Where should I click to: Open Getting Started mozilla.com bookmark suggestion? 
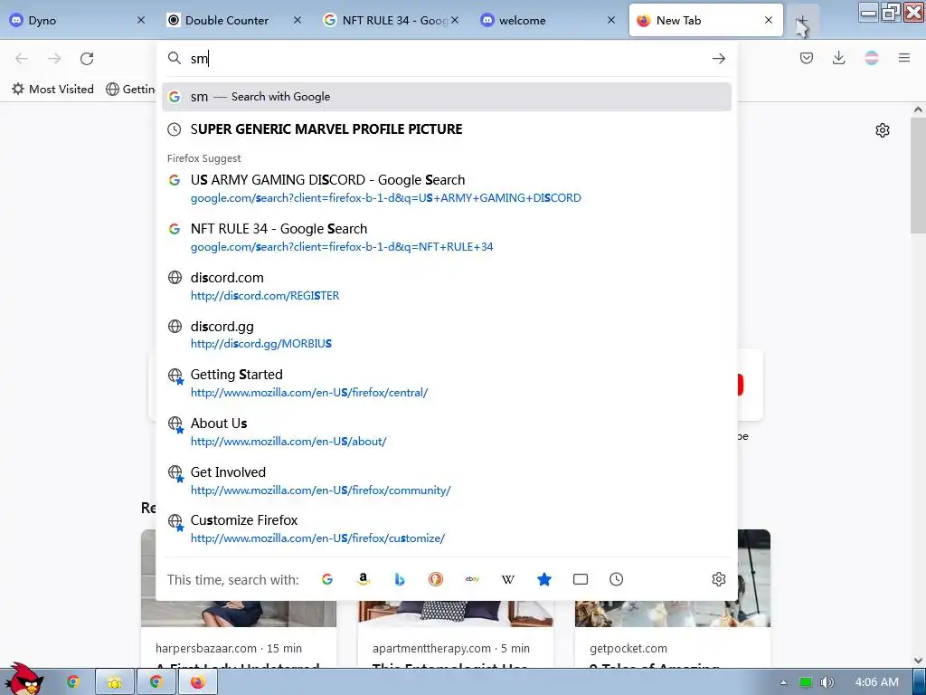(x=447, y=383)
